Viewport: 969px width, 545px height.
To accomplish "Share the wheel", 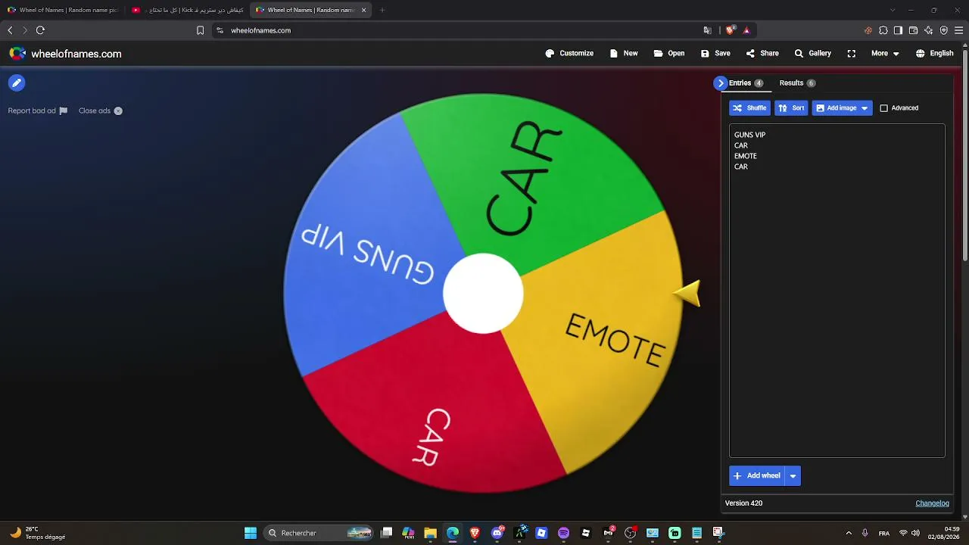I will pos(762,54).
